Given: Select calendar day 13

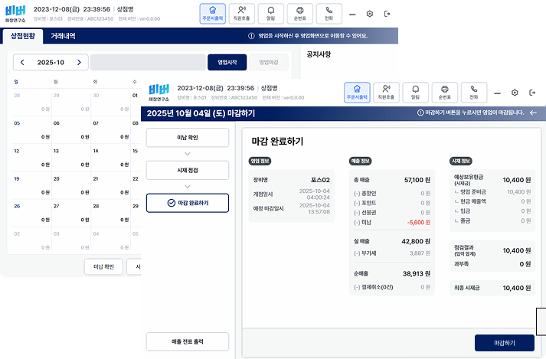Looking at the screenshot, I should pyautogui.click(x=71, y=158).
